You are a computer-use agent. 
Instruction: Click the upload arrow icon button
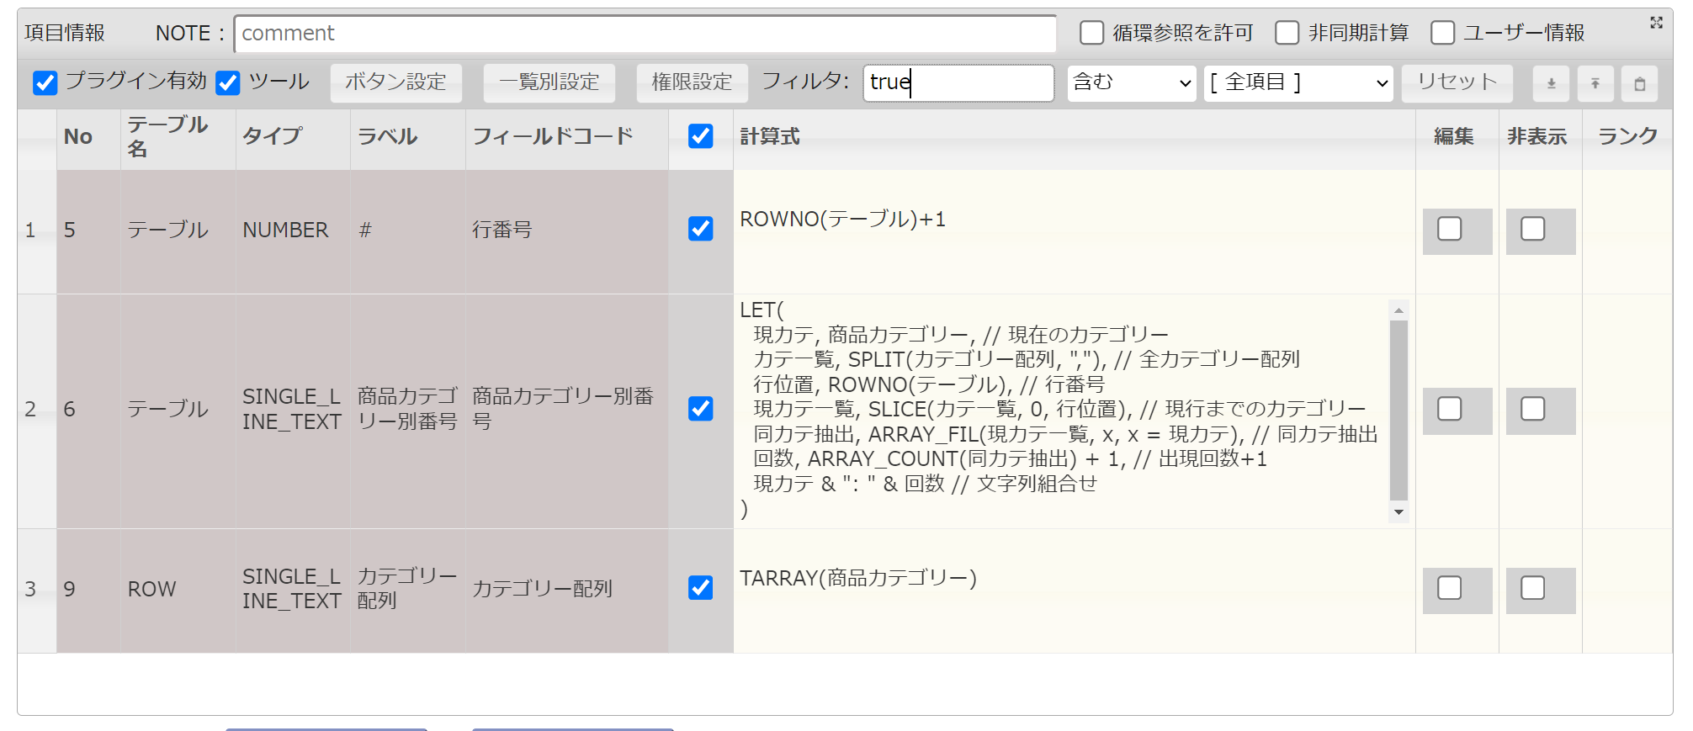1595,83
